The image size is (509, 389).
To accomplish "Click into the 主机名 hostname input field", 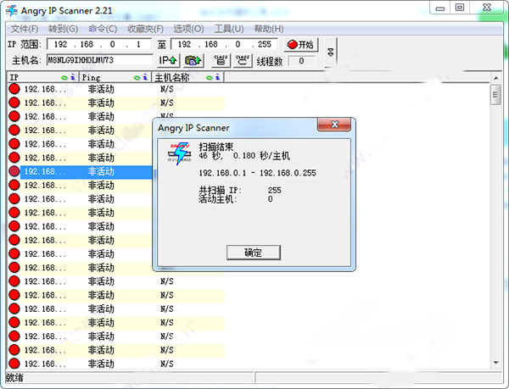I will pos(100,60).
